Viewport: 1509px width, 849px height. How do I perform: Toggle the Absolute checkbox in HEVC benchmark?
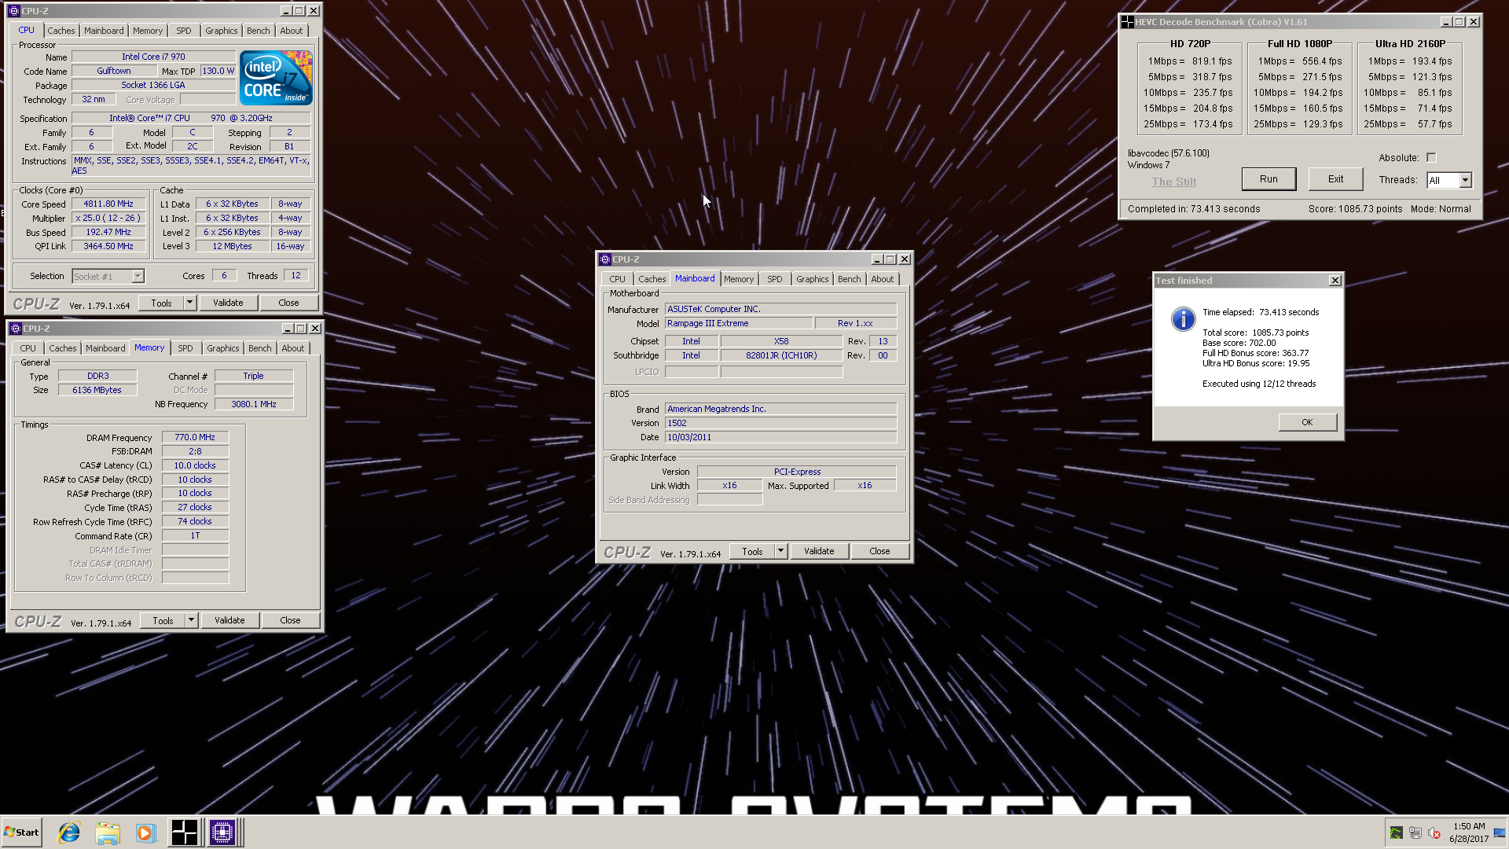pos(1431,158)
